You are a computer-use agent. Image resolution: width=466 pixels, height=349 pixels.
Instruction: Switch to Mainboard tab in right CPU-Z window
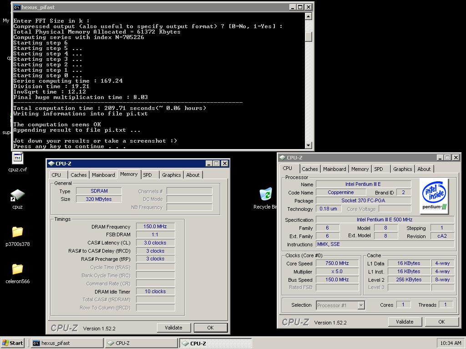point(334,169)
